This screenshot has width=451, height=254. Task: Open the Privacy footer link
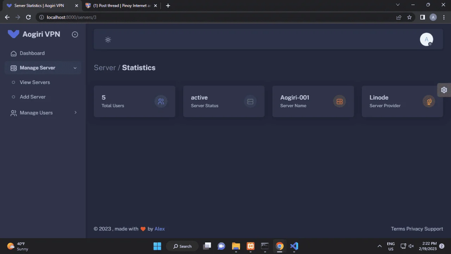415,229
